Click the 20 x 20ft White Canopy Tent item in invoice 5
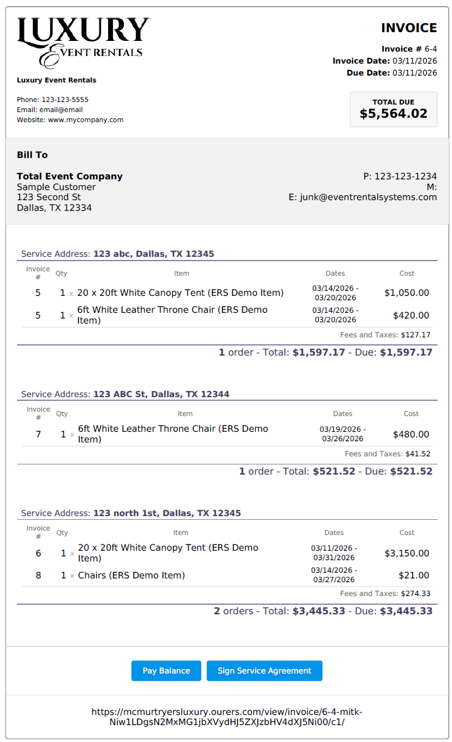This screenshot has height=742, width=452. pyautogui.click(x=180, y=293)
